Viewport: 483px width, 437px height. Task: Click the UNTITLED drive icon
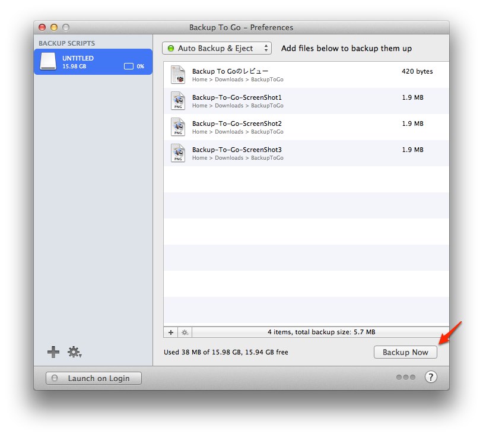click(48, 61)
